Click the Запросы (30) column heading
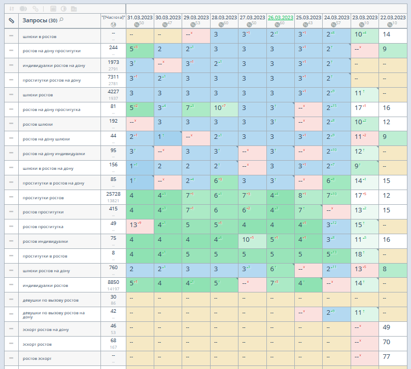 [38, 20]
